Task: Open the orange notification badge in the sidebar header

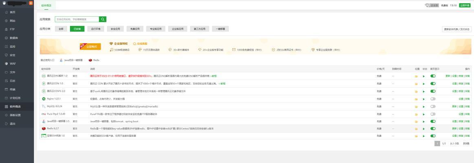Action: tap(31, 3)
